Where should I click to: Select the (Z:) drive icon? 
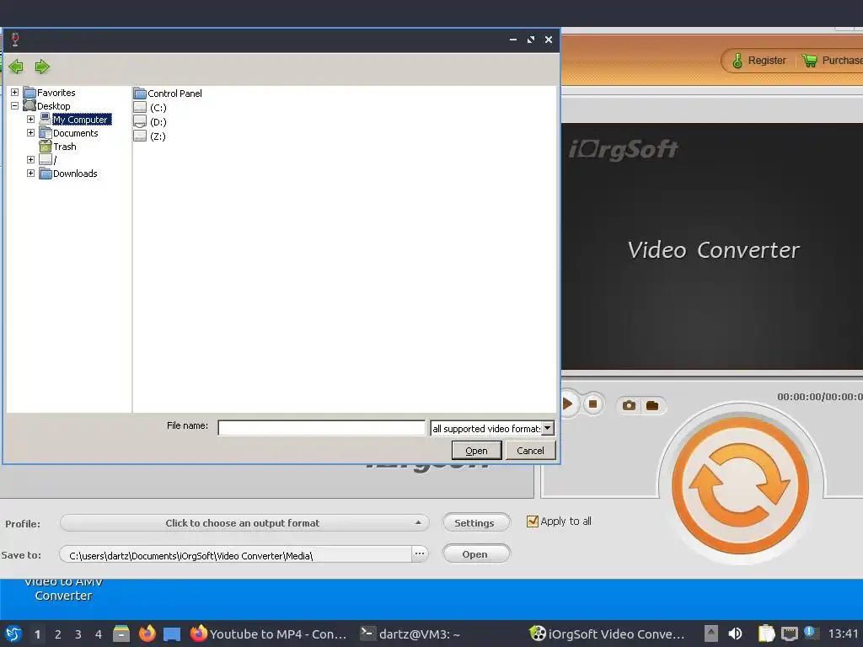pos(140,136)
